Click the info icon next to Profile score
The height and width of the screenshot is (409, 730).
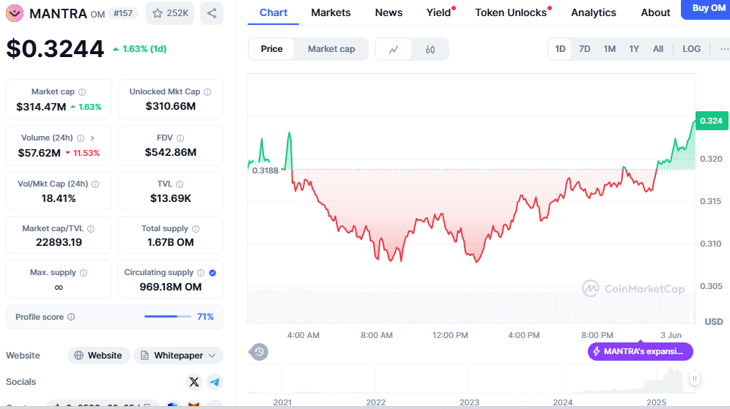click(71, 317)
